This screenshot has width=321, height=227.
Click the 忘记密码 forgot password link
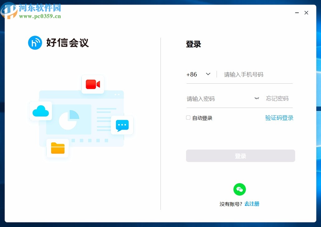(277, 98)
